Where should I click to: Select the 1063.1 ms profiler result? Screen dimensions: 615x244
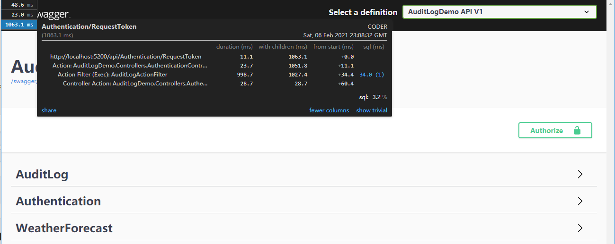(19, 25)
